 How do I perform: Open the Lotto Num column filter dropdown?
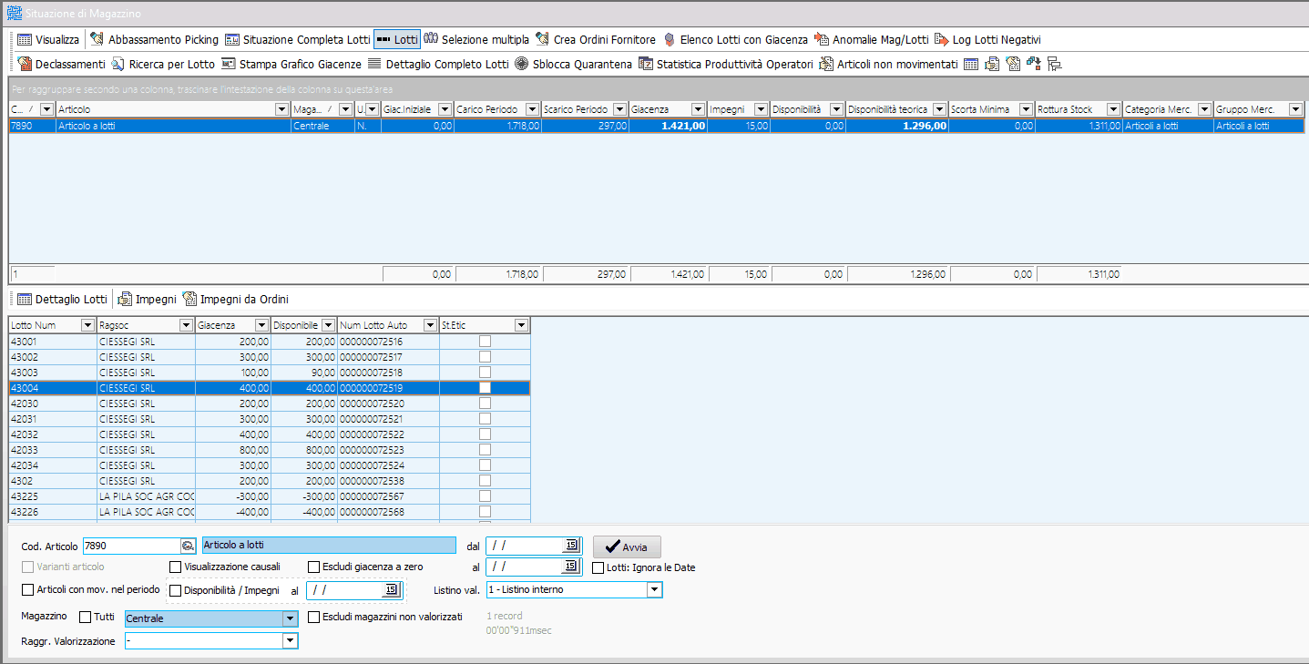click(x=87, y=325)
